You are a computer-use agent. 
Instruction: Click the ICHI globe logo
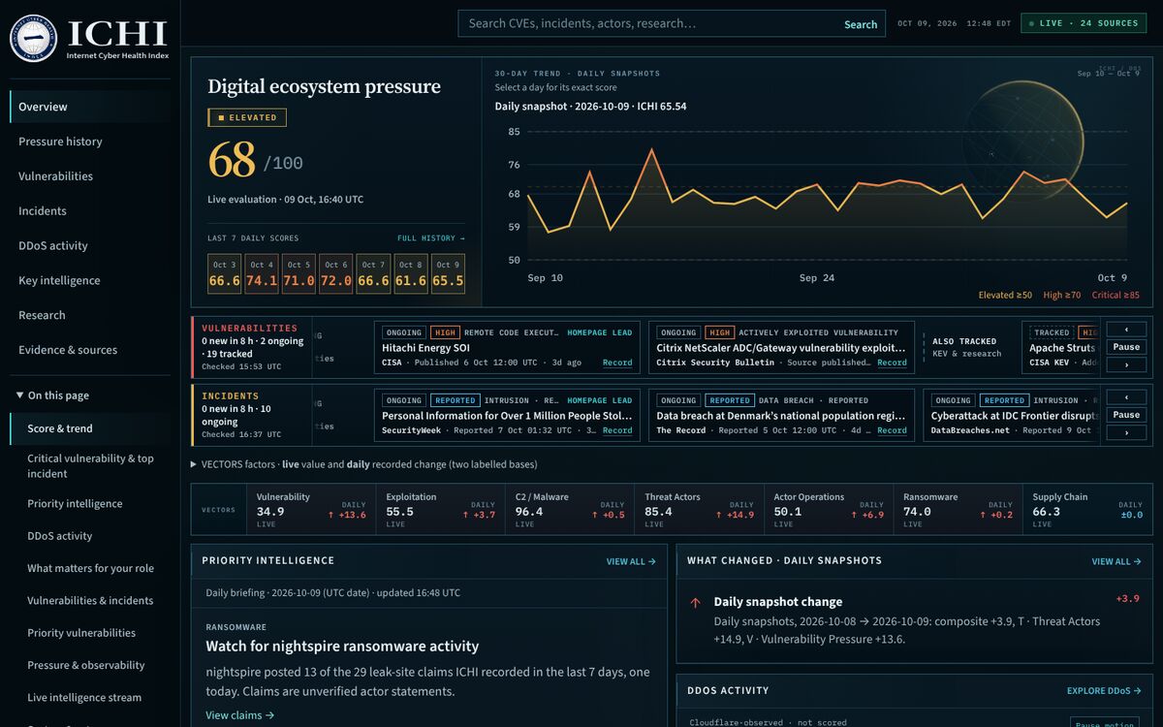(33, 38)
